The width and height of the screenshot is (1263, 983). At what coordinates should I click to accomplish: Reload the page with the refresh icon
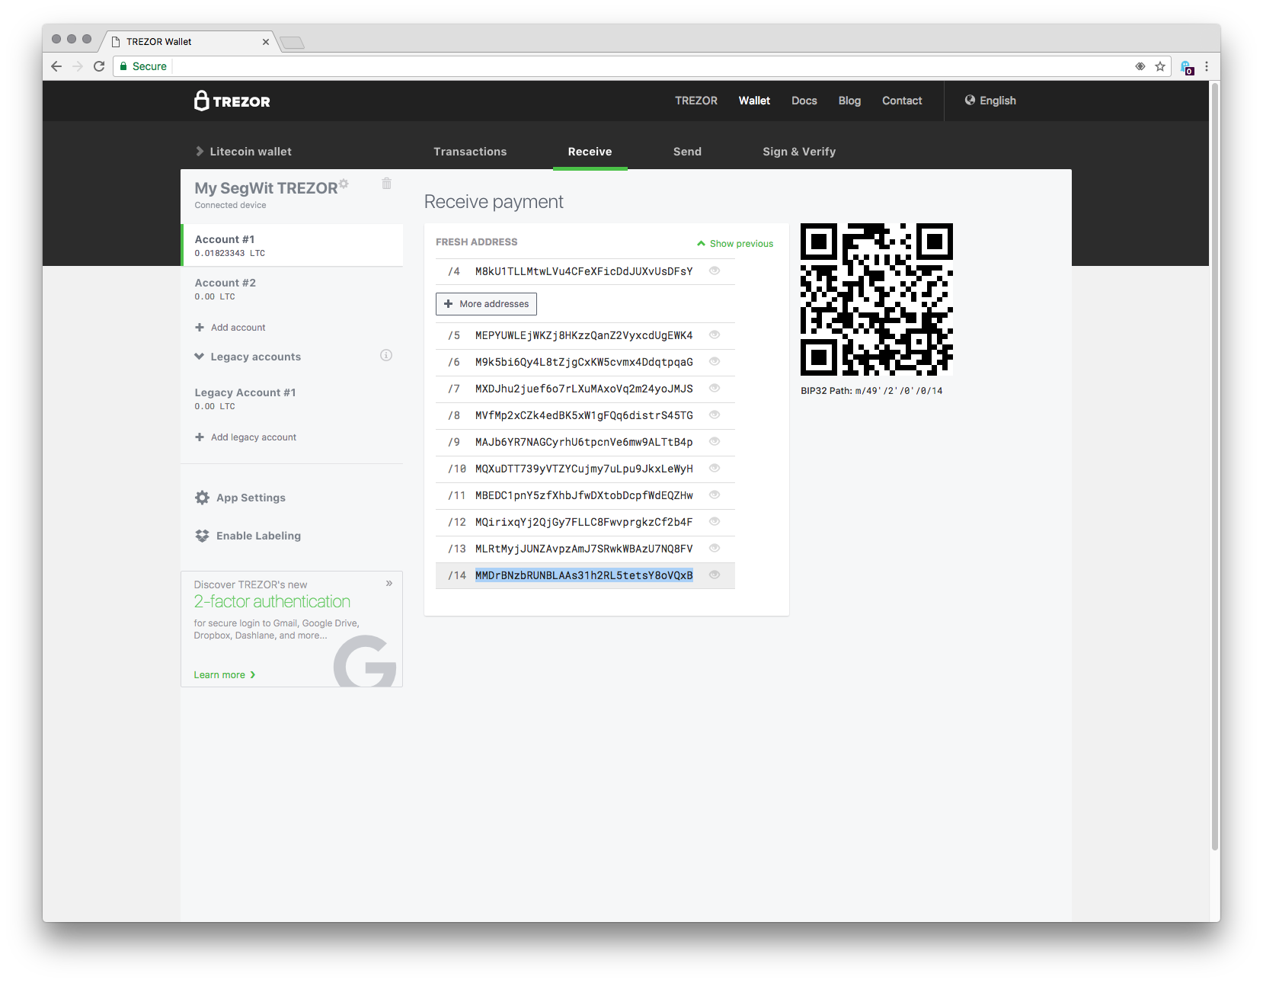click(x=99, y=66)
